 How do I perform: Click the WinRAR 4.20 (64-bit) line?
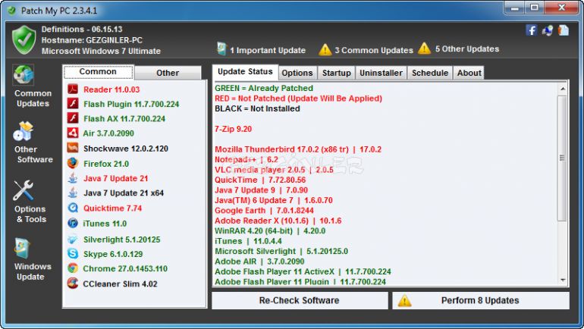270,231
